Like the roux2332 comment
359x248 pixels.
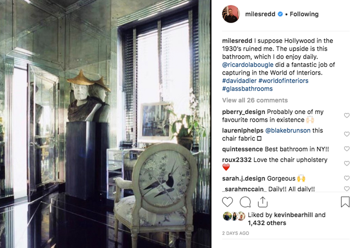click(347, 163)
